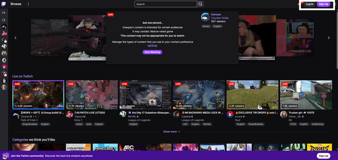
Task: Click the Start Watching button
Action: 152,52
